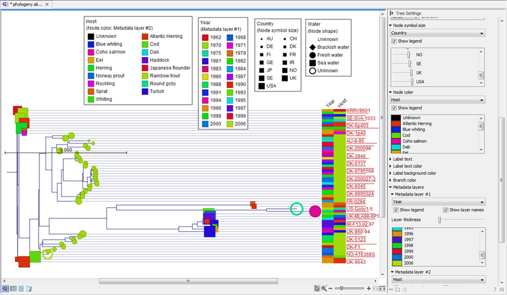Open the Country node symbol size dropdown
The height and width of the screenshot is (295, 507).
click(437, 33)
